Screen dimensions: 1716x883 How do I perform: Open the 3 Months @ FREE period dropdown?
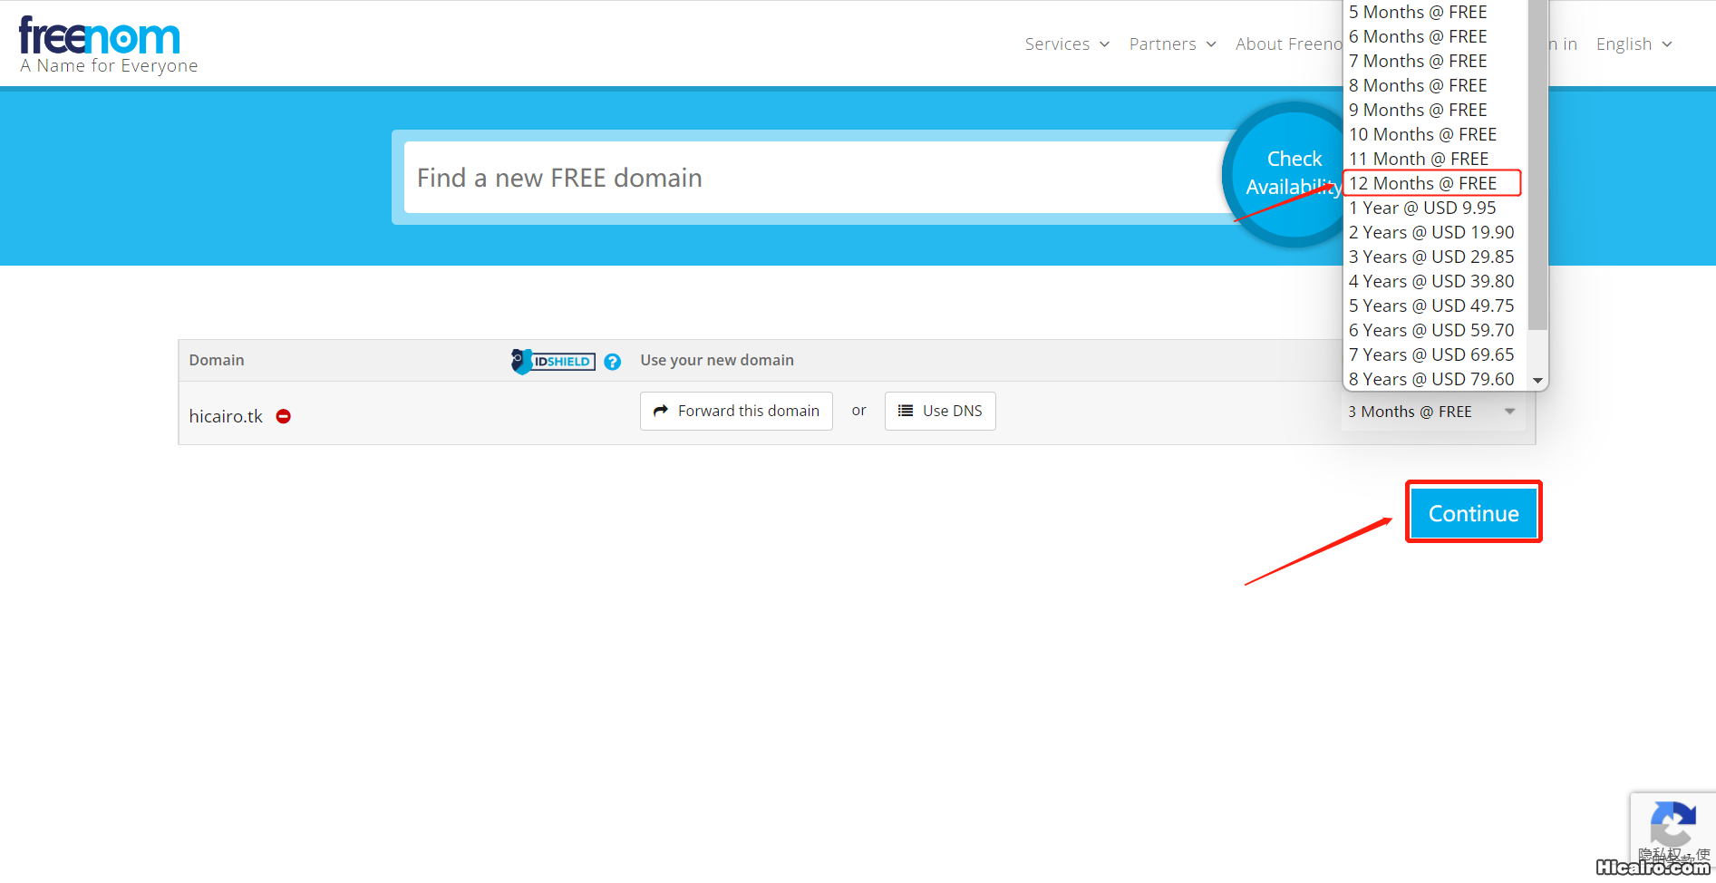(x=1431, y=412)
